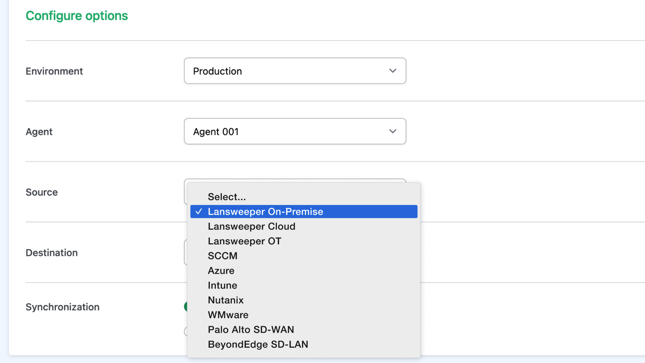Toggle the Synchronization switch off
Image resolution: width=645 pixels, height=363 pixels.
pos(187,306)
